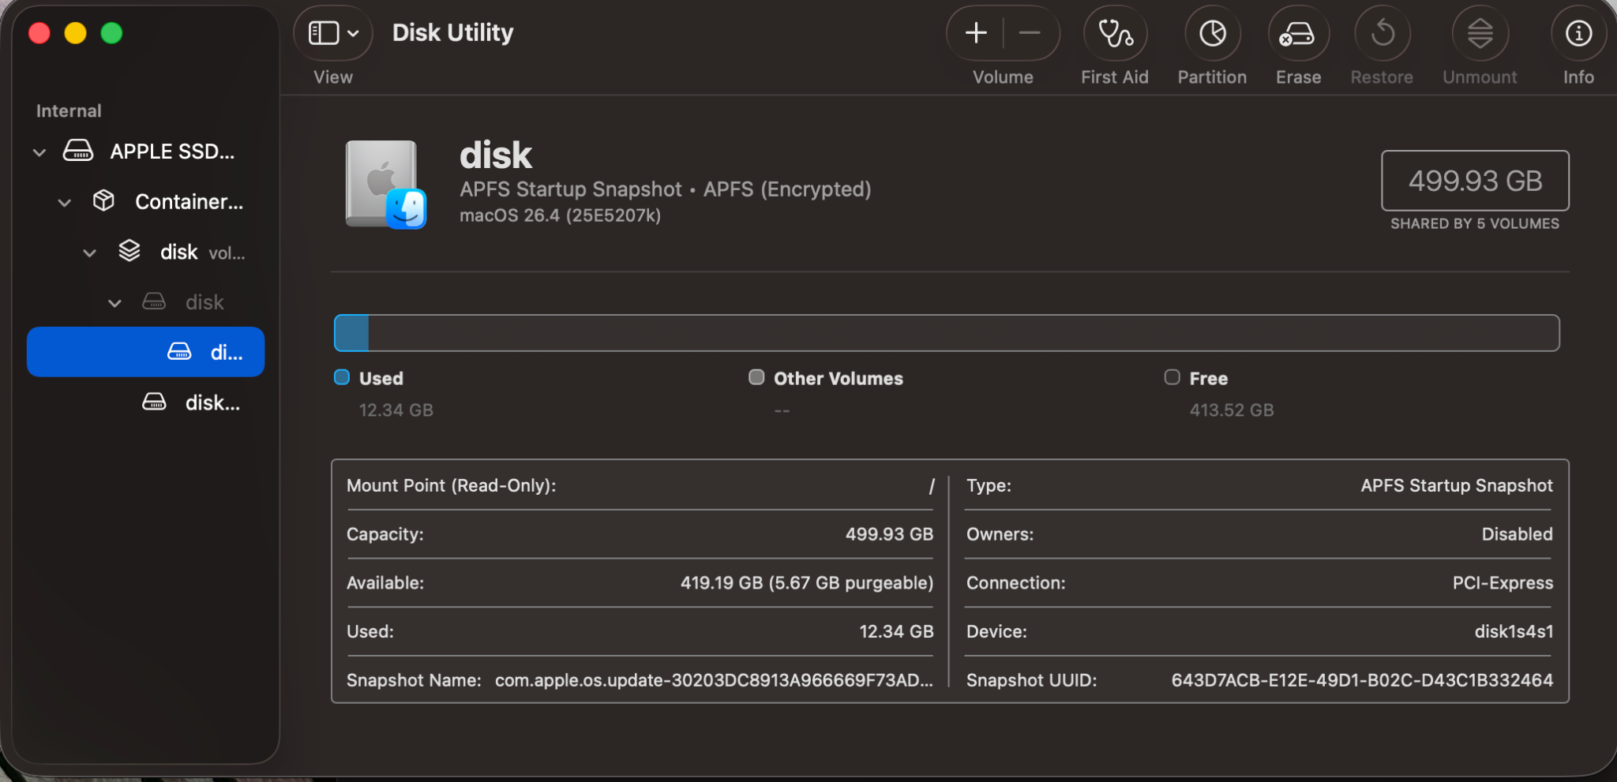1617x782 pixels.
Task: Click the Erase disk icon
Action: (1298, 34)
